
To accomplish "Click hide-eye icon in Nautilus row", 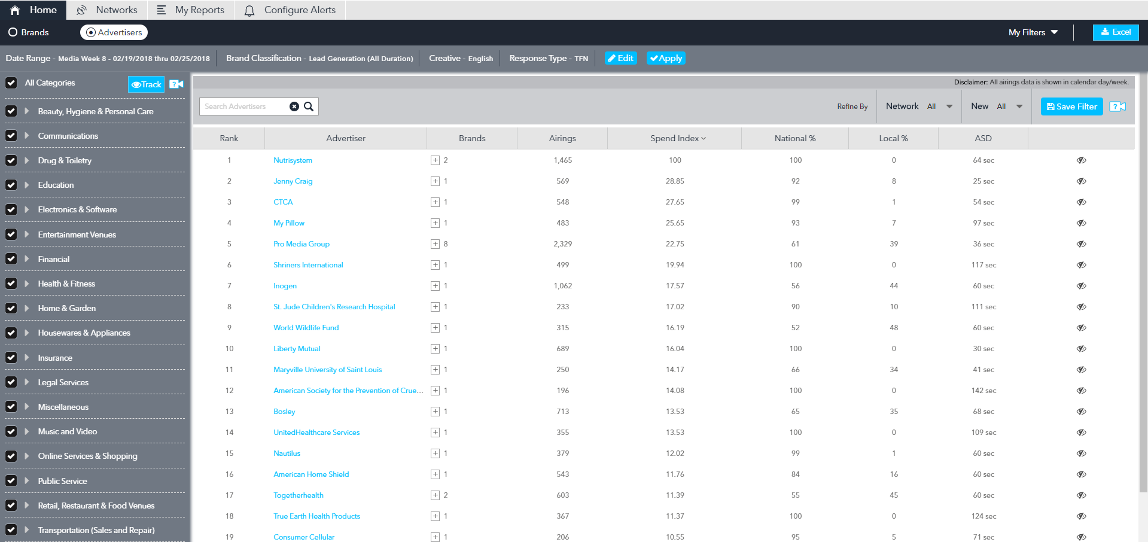I will tap(1082, 453).
